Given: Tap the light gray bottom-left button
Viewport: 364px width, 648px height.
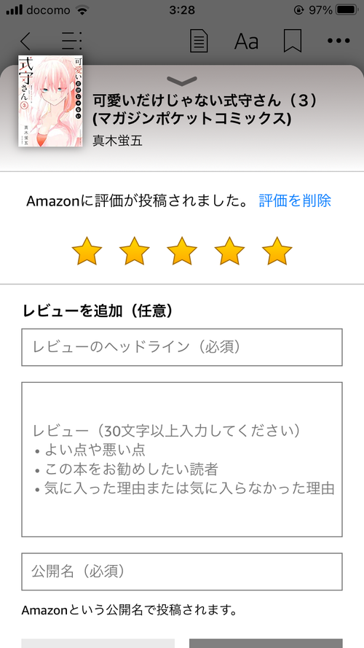Looking at the screenshot, I should 98,644.
